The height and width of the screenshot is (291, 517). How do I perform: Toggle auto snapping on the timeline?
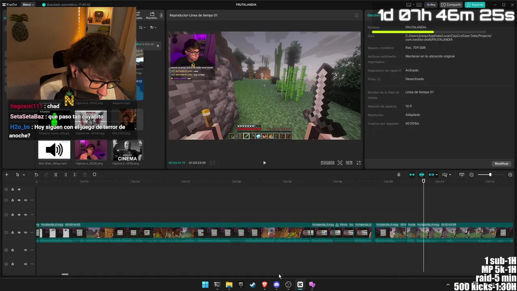422,175
